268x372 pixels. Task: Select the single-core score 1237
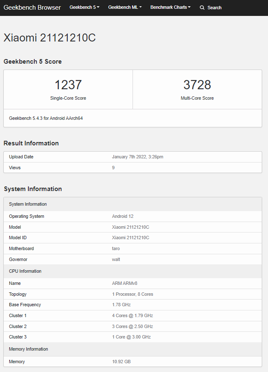(68, 85)
